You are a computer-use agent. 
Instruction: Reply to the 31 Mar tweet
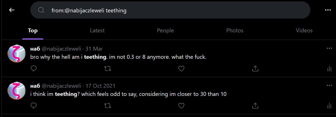coord(34,68)
